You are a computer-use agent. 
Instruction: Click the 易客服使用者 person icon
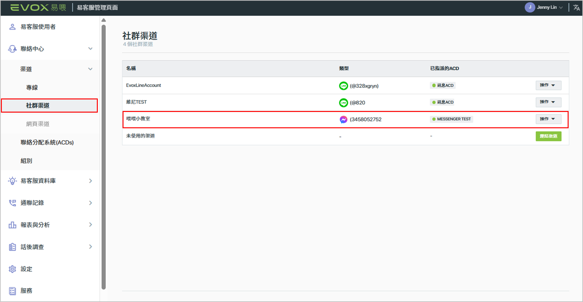(12, 27)
